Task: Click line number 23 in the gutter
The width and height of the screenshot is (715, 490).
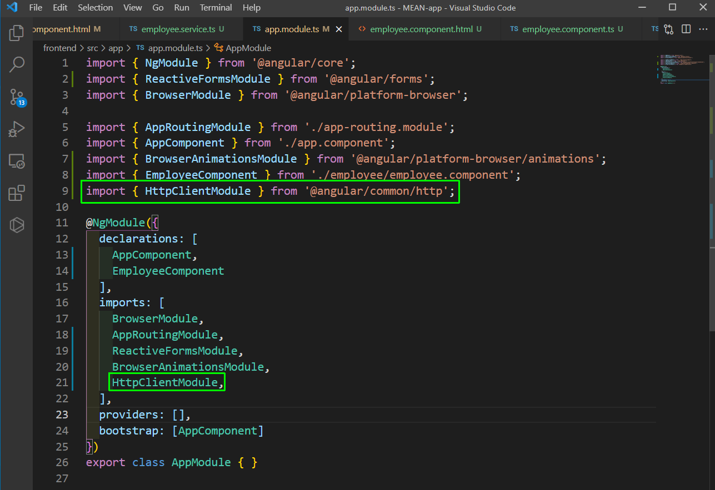Action: coord(62,415)
